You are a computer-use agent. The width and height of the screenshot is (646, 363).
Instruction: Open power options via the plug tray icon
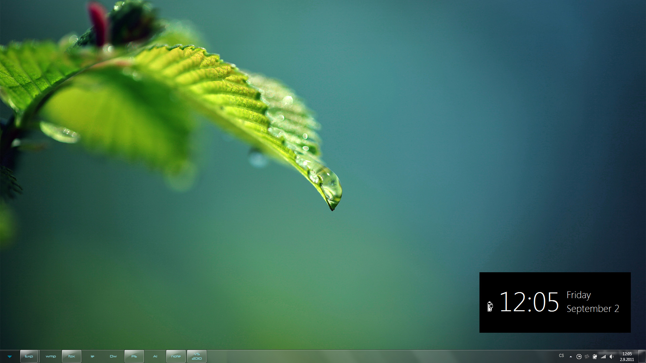595,357
